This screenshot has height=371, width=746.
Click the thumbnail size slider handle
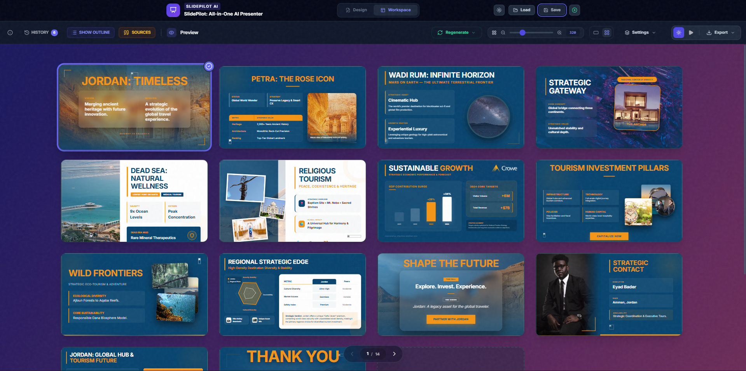(x=522, y=33)
